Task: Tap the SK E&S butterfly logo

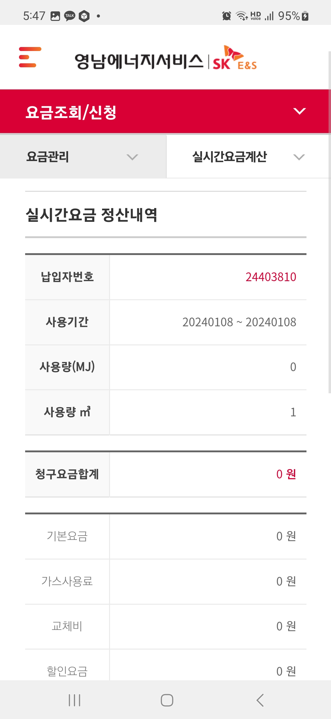Action: (235, 58)
